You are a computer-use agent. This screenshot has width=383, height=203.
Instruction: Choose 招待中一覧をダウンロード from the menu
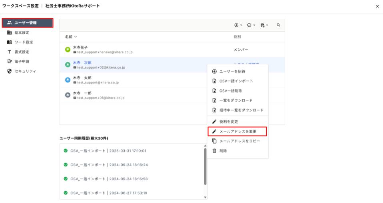[237, 110]
